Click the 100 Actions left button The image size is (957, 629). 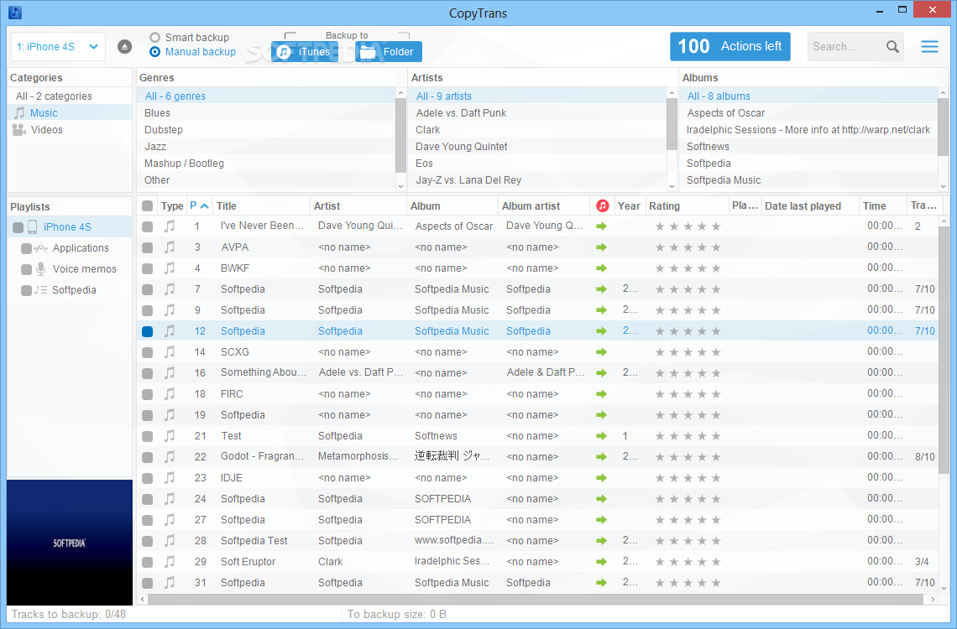pos(730,46)
